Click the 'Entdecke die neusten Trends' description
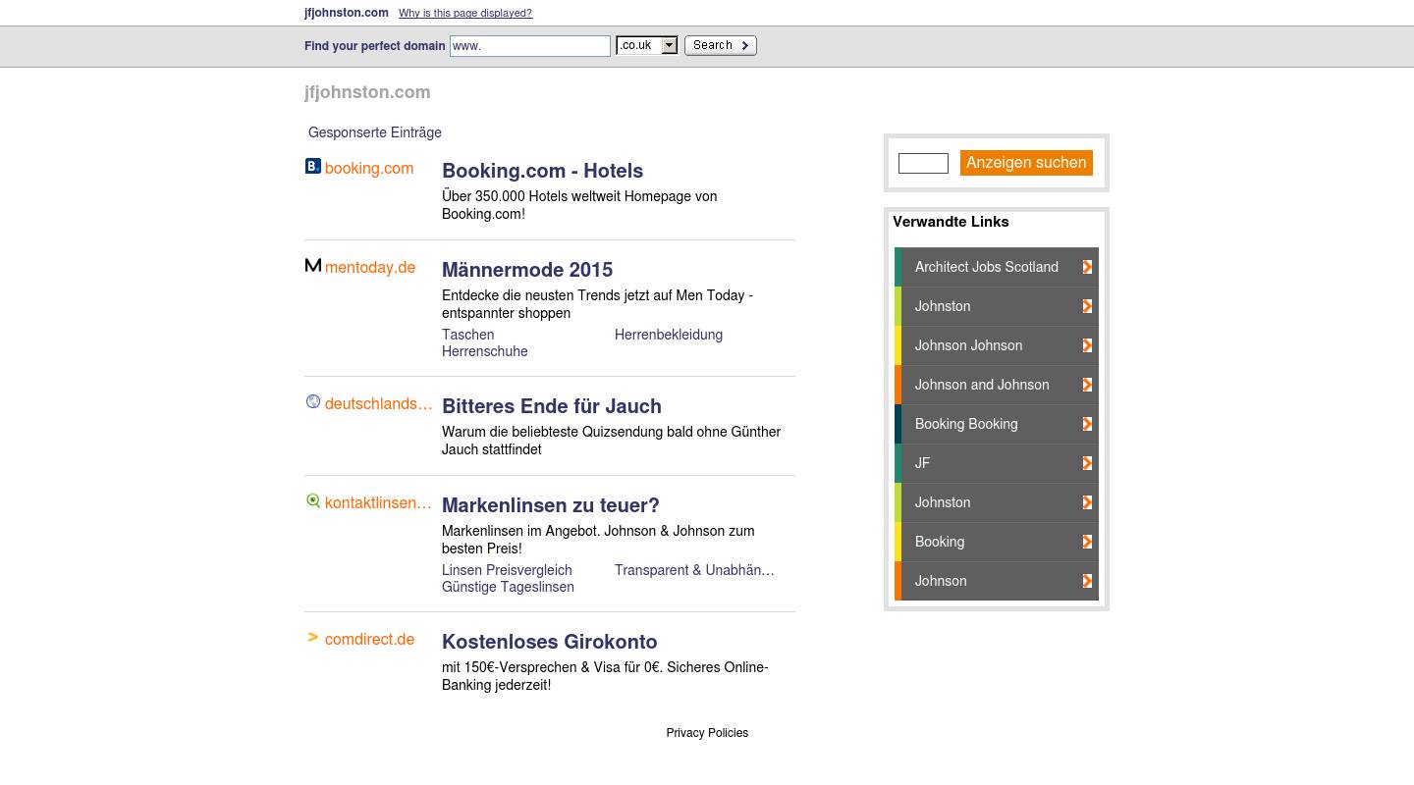The width and height of the screenshot is (1414, 785). point(597,304)
